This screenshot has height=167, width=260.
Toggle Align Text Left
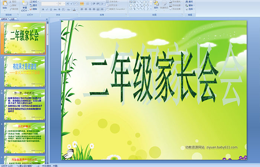click(82, 9)
